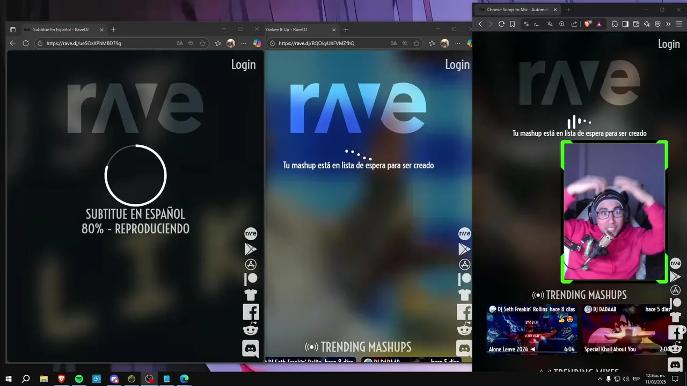Click Login in Brave window
This screenshot has width=687, height=386.
point(669,44)
